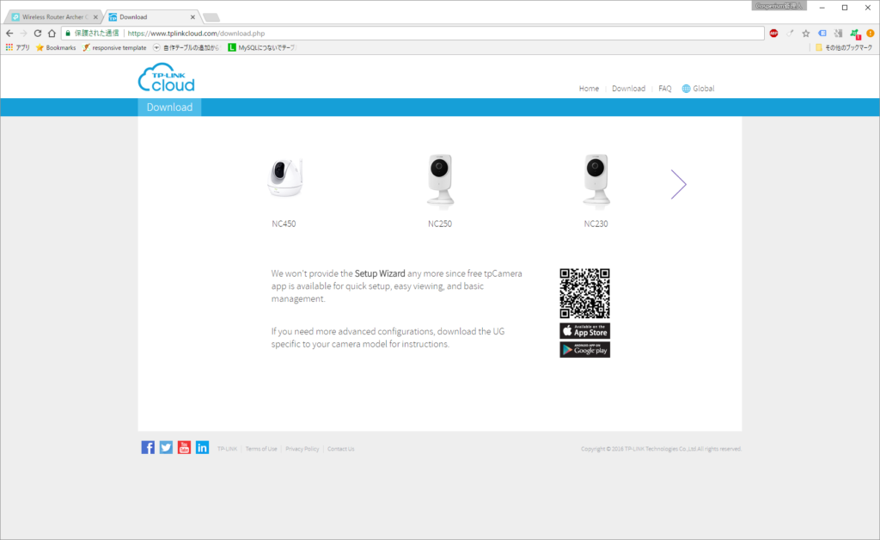Click the copyright notice text

coord(661,449)
